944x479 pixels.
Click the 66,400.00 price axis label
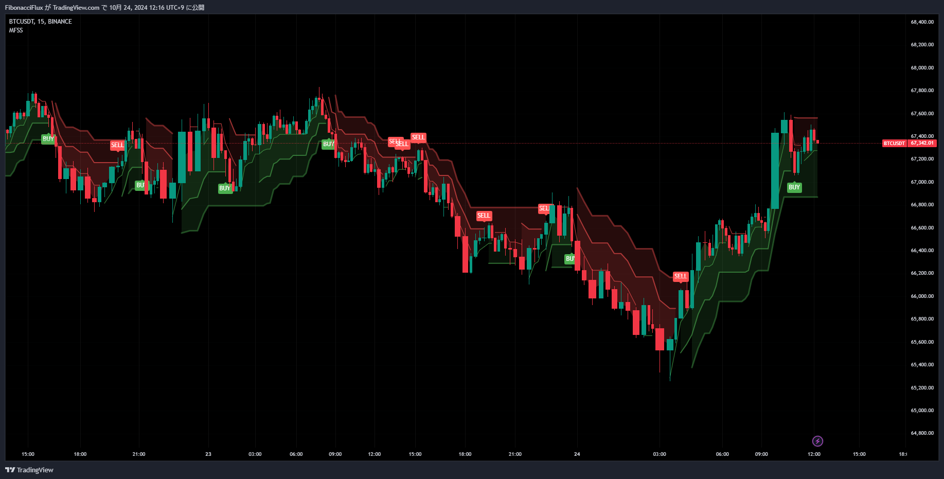click(x=922, y=251)
